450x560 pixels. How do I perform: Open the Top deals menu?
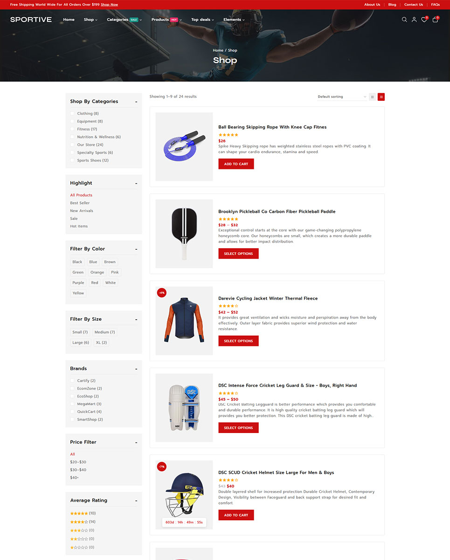pos(202,20)
